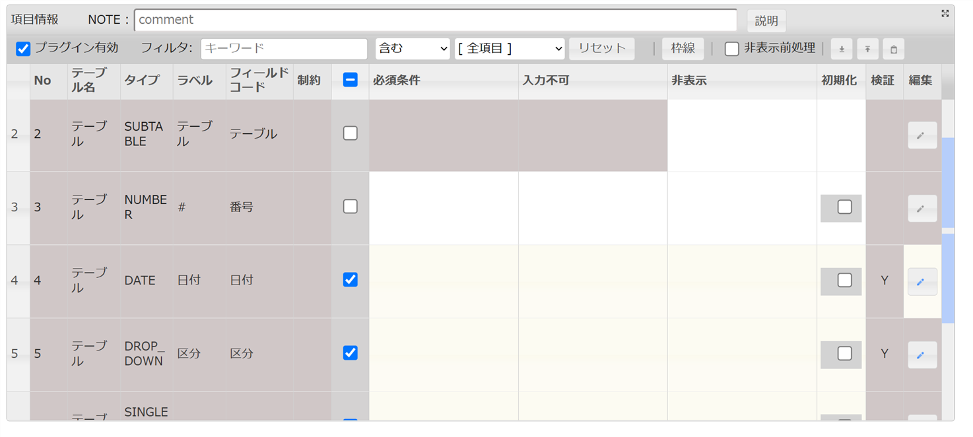Click the upload icon in the toolbar
973x437 pixels.
(x=867, y=49)
